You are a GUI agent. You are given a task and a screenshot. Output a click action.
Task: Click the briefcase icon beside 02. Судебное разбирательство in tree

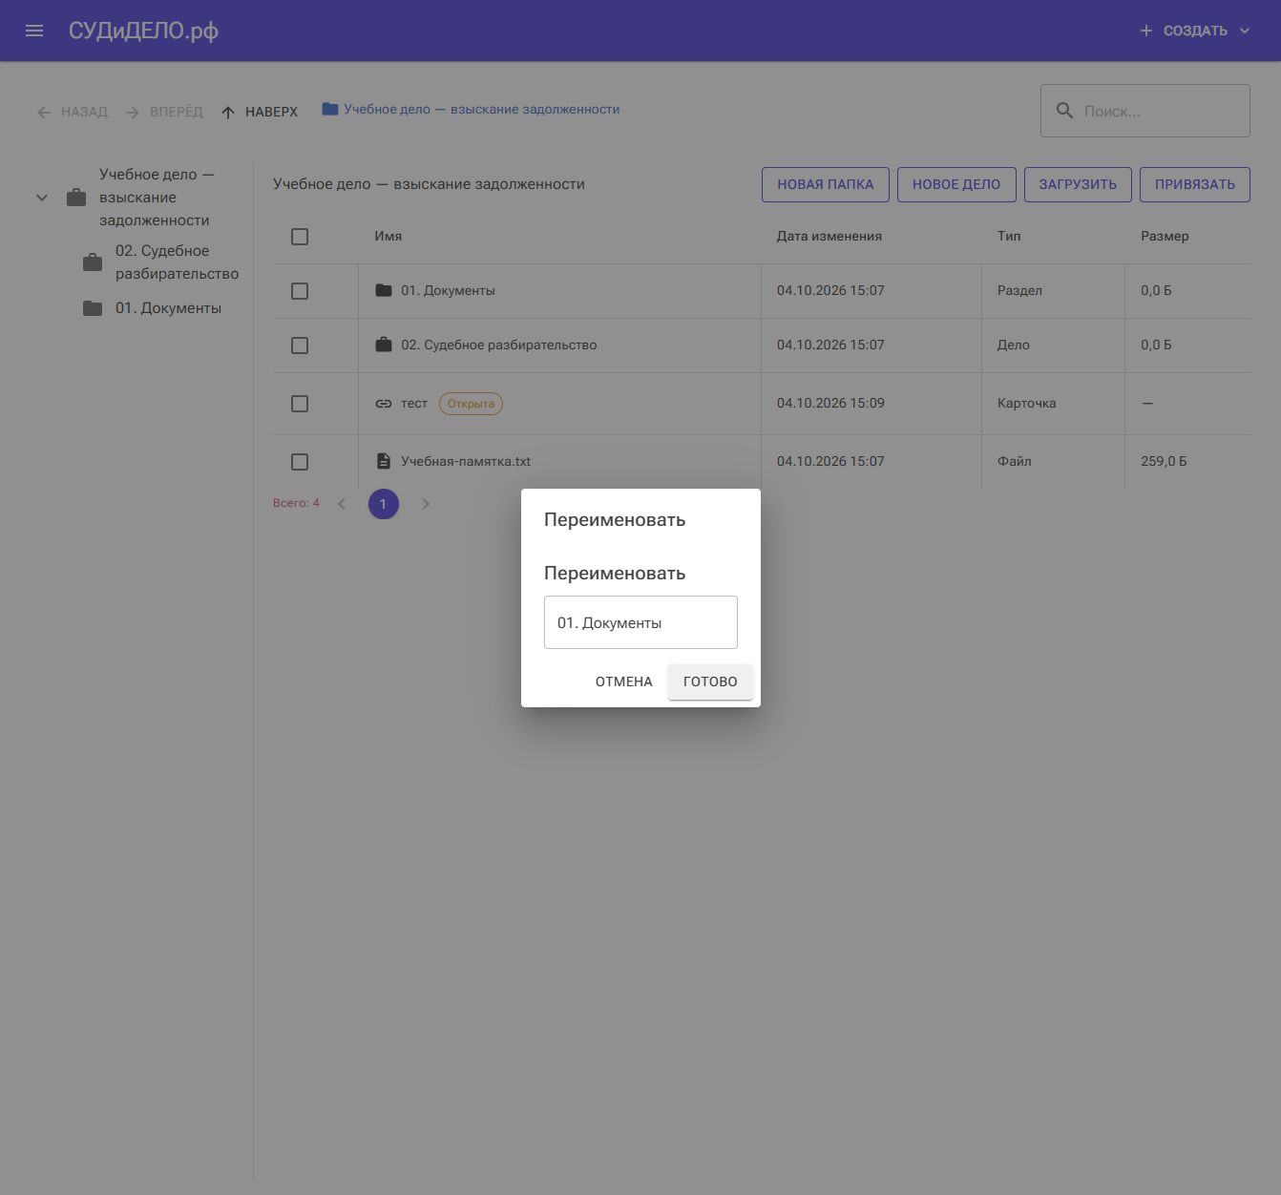pyautogui.click(x=93, y=262)
